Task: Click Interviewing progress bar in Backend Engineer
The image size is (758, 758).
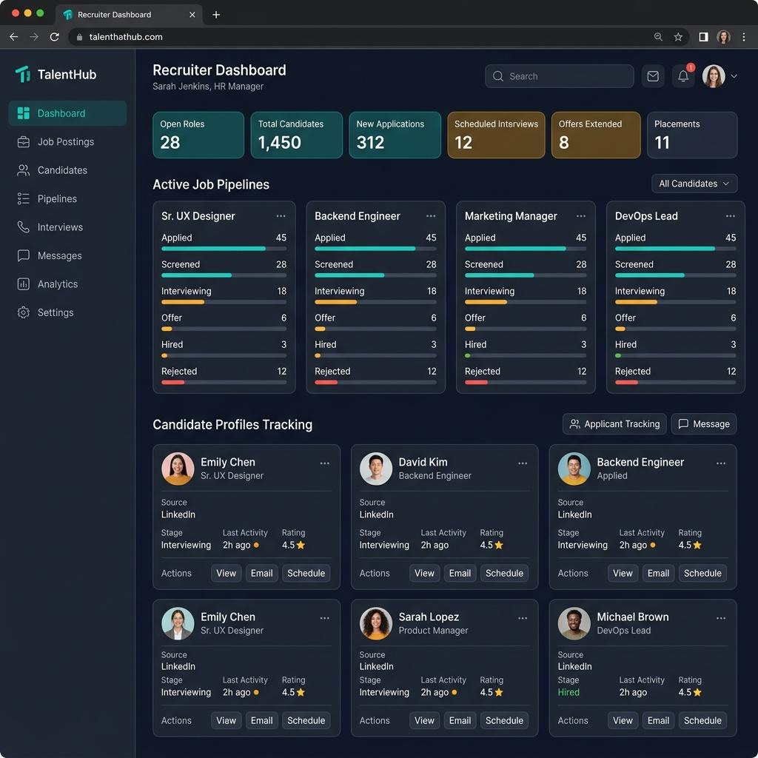Action: [x=375, y=302]
